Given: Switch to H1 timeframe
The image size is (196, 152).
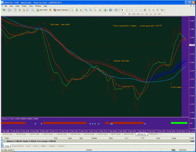Looking at the screenshot, I should (142, 14).
